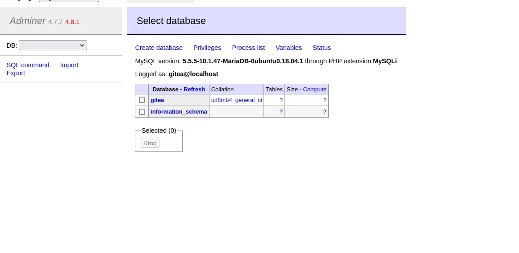
Task: Open the gitea database
Action: [x=157, y=100]
